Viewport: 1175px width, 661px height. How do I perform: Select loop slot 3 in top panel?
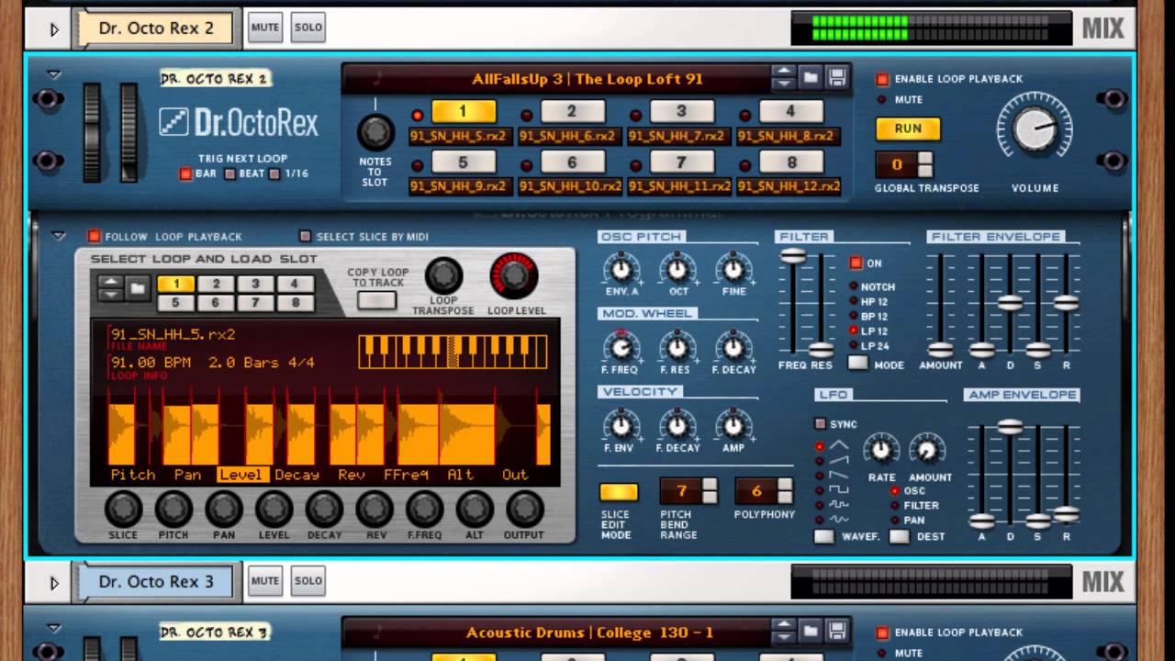coord(681,111)
